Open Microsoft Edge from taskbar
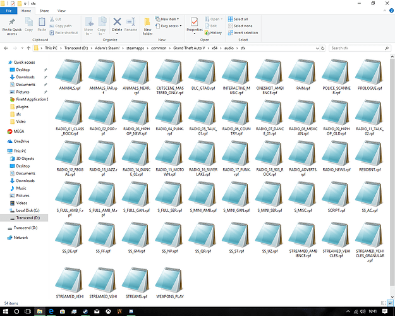 pos(51,312)
